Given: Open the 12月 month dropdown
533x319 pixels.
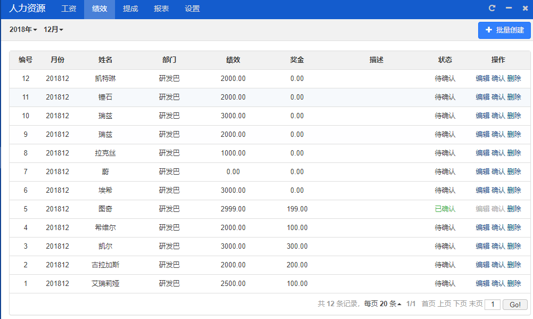Looking at the screenshot, I should [x=53, y=30].
